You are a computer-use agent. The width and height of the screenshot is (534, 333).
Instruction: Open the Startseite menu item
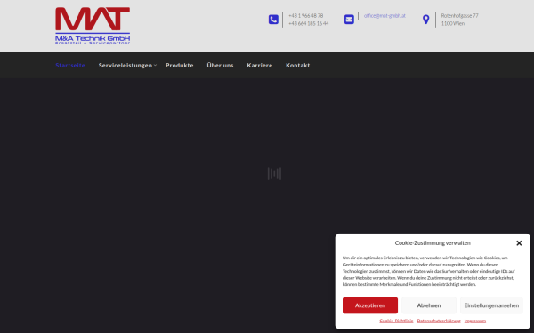click(x=70, y=65)
